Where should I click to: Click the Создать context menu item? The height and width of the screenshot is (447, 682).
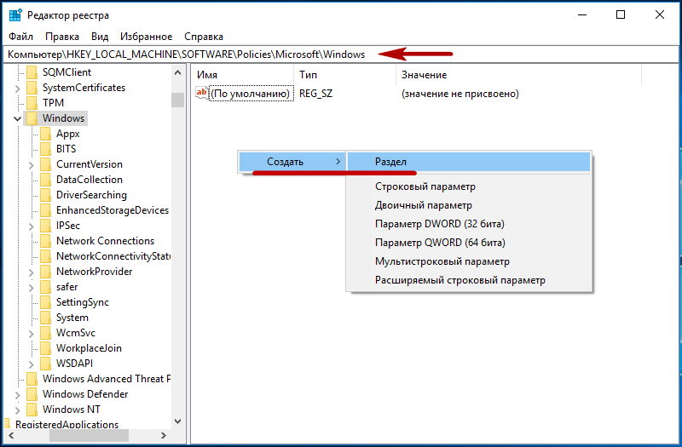click(292, 162)
